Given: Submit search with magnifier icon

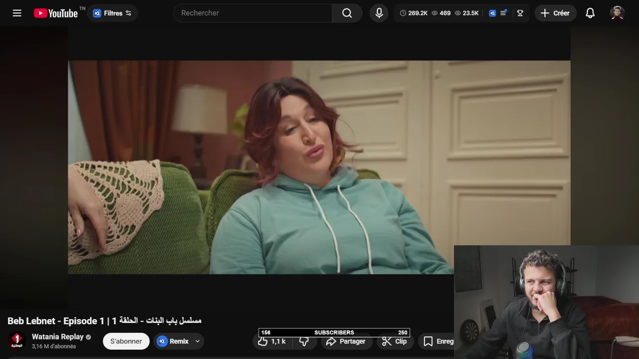Looking at the screenshot, I should (x=347, y=13).
